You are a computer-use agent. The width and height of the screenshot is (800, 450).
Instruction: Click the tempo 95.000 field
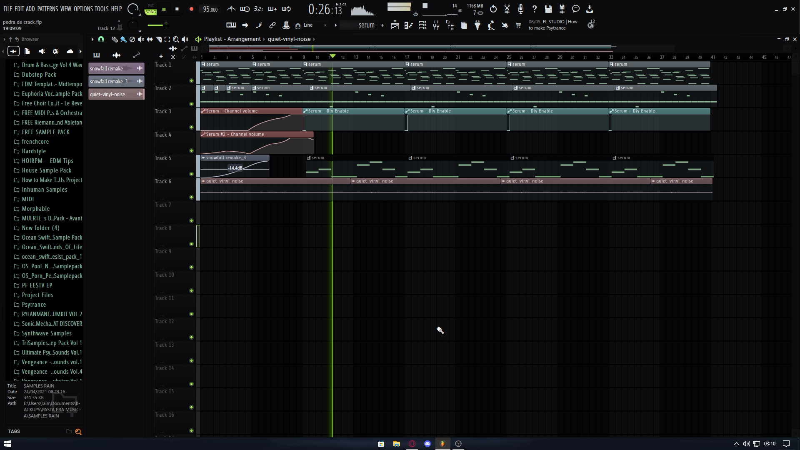point(210,9)
